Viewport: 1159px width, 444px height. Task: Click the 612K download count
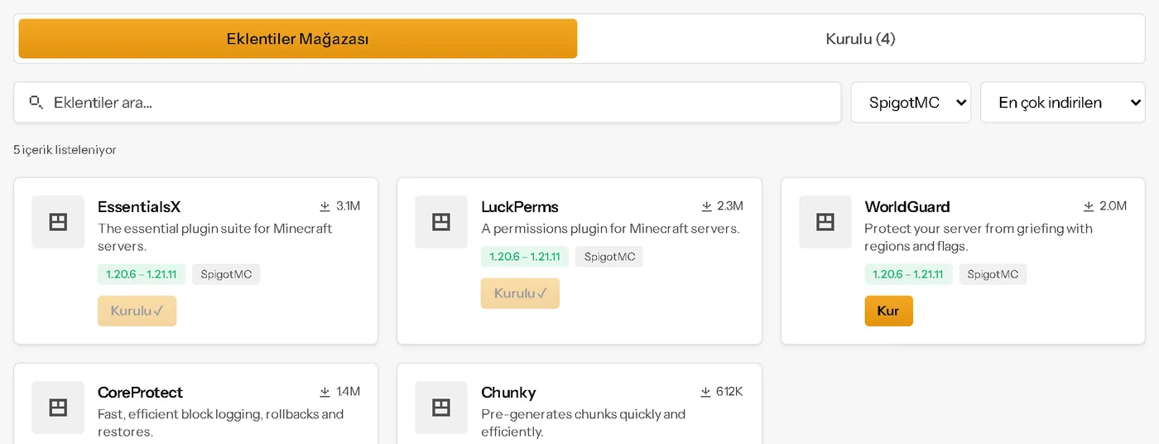729,392
